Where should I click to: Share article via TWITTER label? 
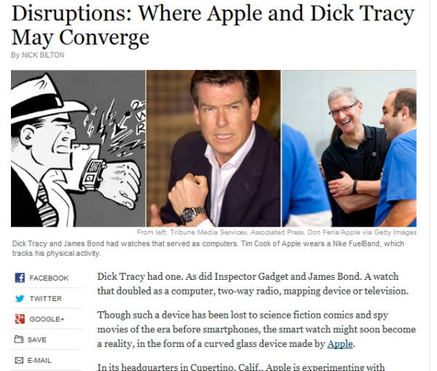point(46,298)
